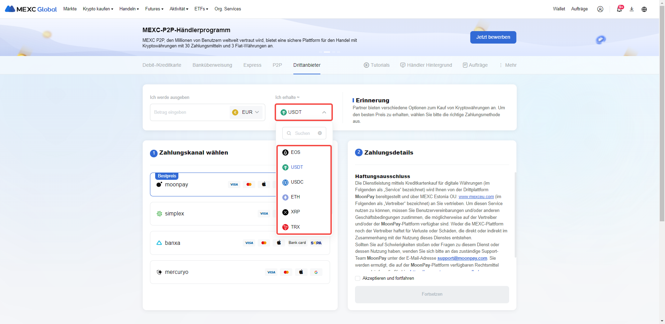Check the Akzeptieren und fortfahren checkbox
The height and width of the screenshot is (324, 665).
click(x=358, y=278)
